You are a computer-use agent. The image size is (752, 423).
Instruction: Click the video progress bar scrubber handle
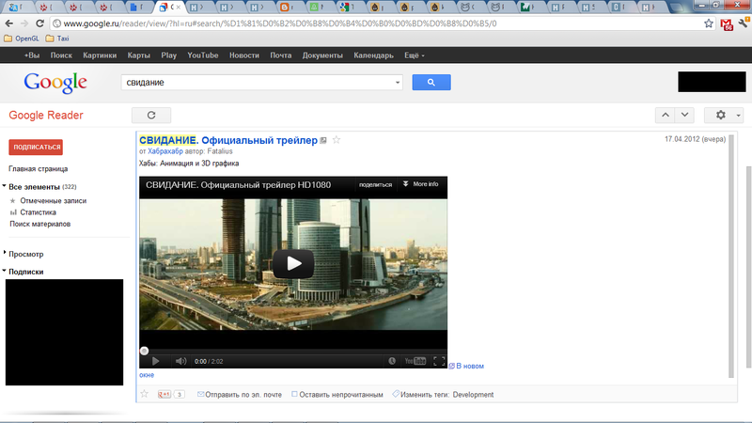[x=144, y=351]
